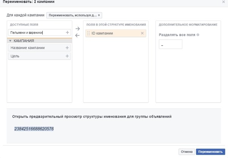Collapse the КАМПАНИЯ section triangle
The image size is (228, 158).
pos(10,41)
